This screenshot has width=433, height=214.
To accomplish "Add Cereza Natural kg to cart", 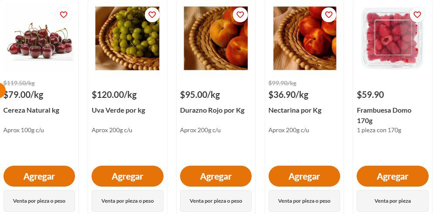I will pyautogui.click(x=39, y=176).
